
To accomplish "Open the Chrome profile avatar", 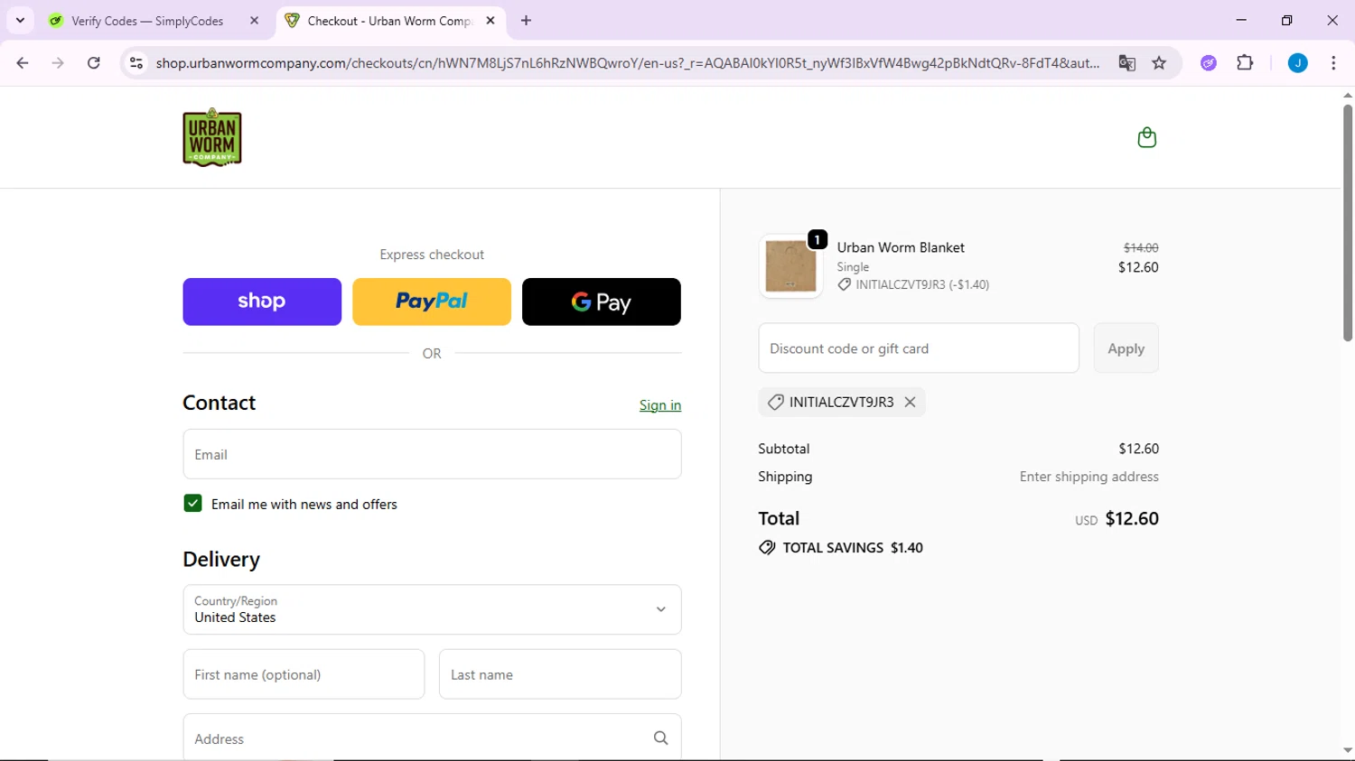I will [1298, 63].
